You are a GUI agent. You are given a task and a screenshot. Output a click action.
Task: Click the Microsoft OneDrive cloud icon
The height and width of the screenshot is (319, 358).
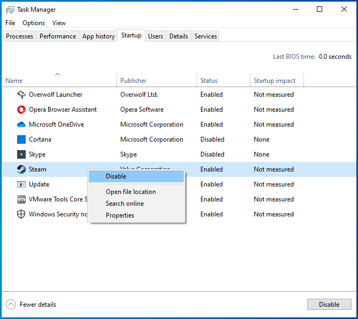pyautogui.click(x=21, y=125)
